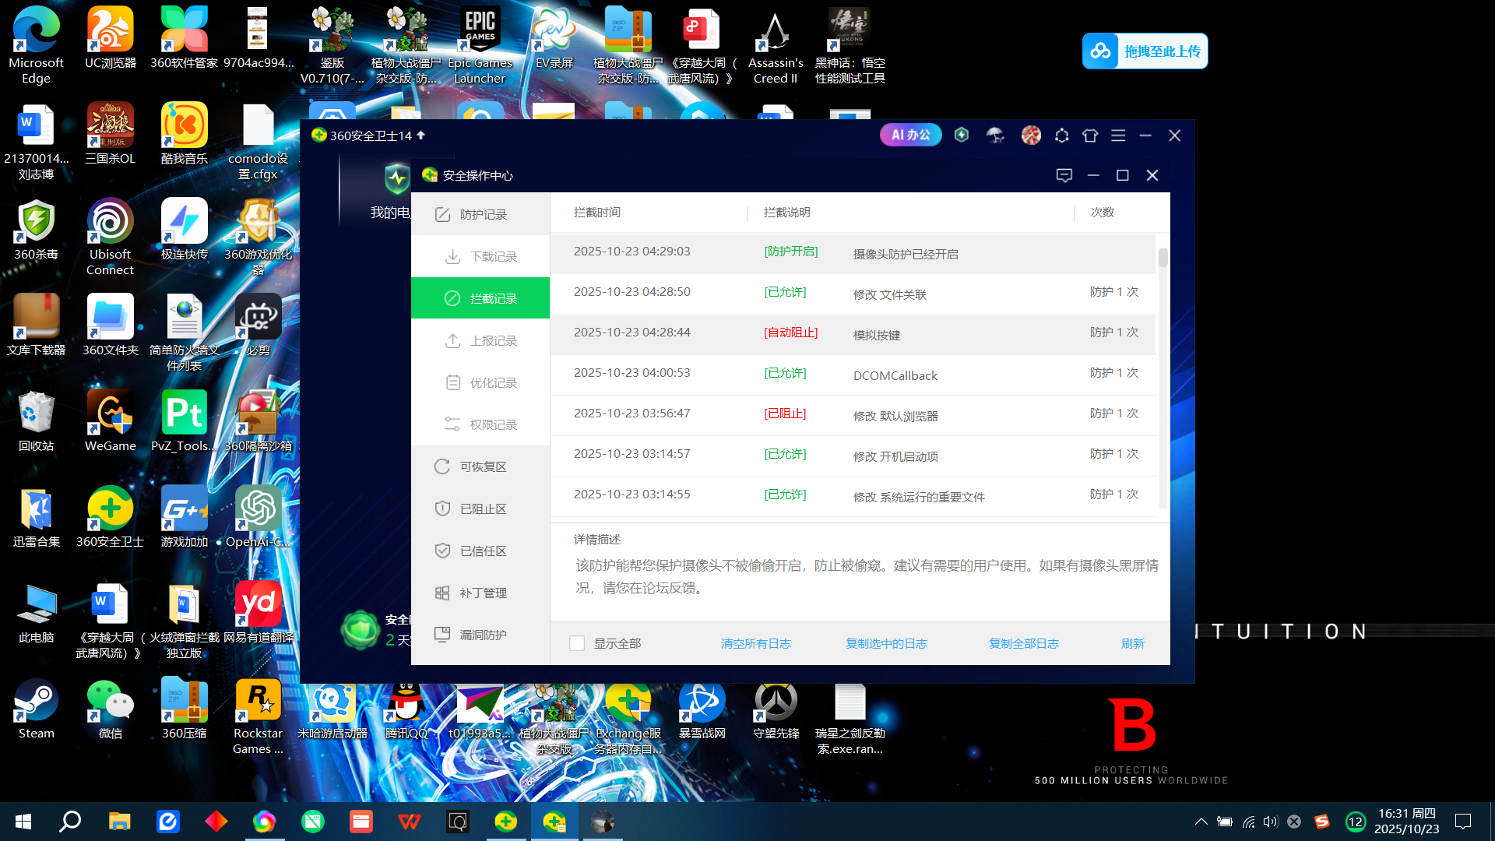The height and width of the screenshot is (841, 1495).
Task: Open 漏洞防护 in the sidebar
Action: click(x=480, y=635)
